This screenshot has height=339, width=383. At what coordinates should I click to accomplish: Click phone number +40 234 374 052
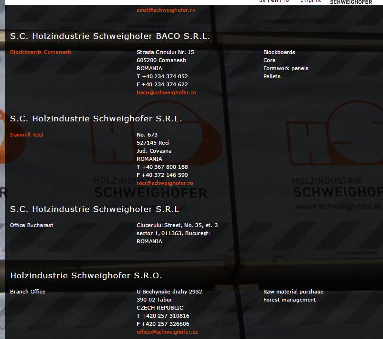pyautogui.click(x=162, y=76)
